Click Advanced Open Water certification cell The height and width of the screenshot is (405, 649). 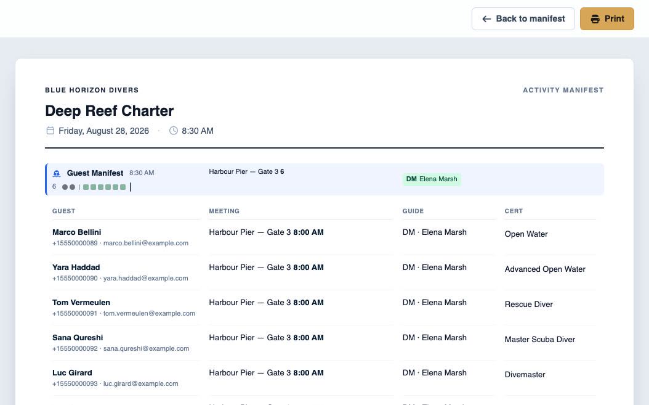tap(545, 269)
